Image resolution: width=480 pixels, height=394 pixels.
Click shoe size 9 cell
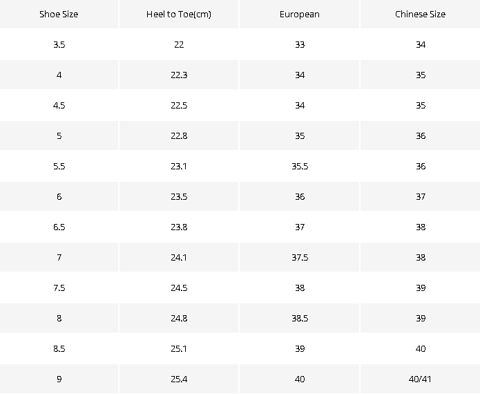[x=59, y=379]
